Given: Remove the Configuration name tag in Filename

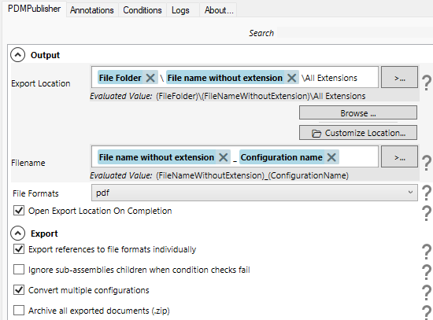Looking at the screenshot, I should [x=331, y=157].
